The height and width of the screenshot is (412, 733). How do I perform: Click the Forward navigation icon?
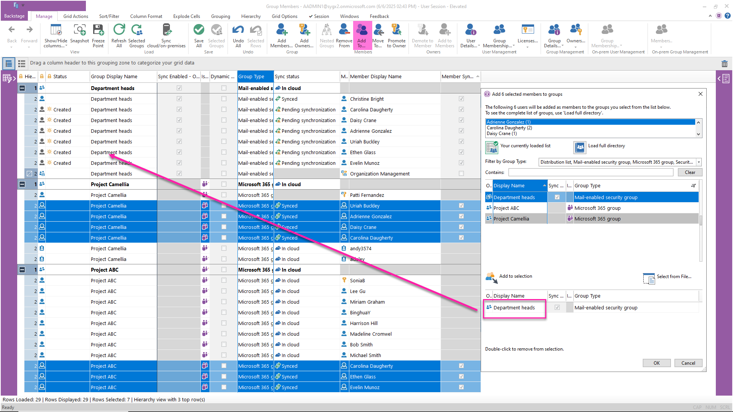29,30
